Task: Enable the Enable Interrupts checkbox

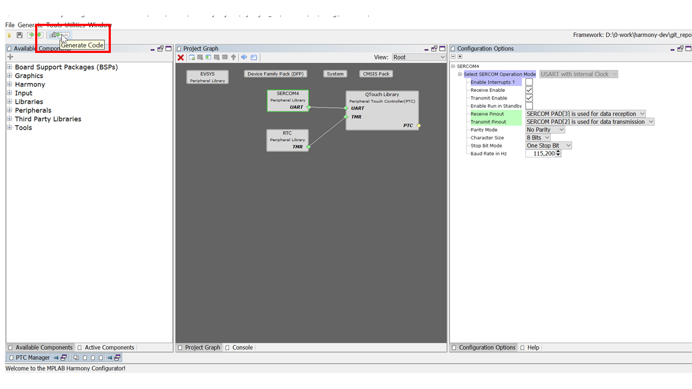Action: (529, 82)
